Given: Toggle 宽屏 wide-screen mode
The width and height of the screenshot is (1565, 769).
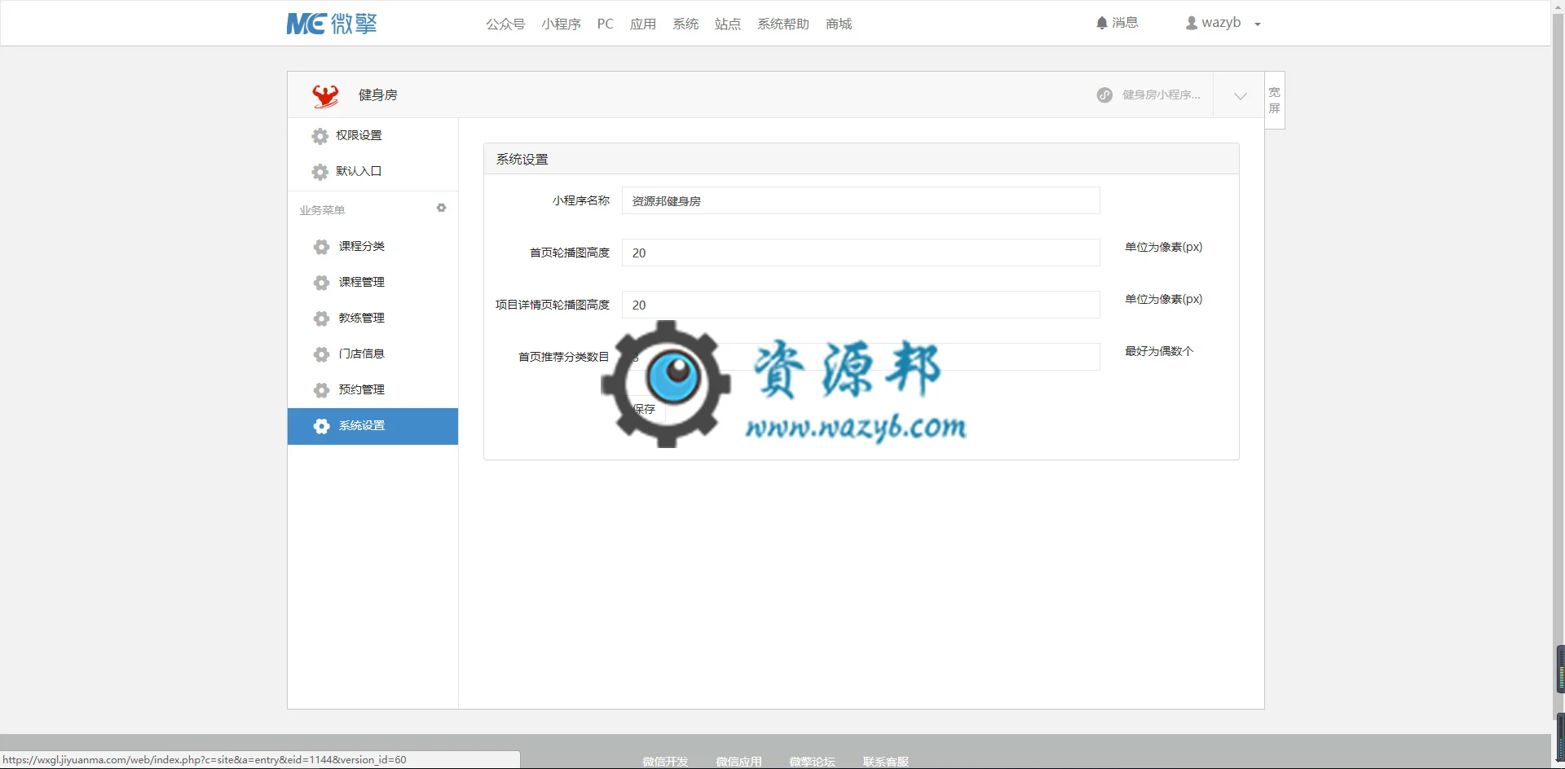Looking at the screenshot, I should coord(1275,100).
